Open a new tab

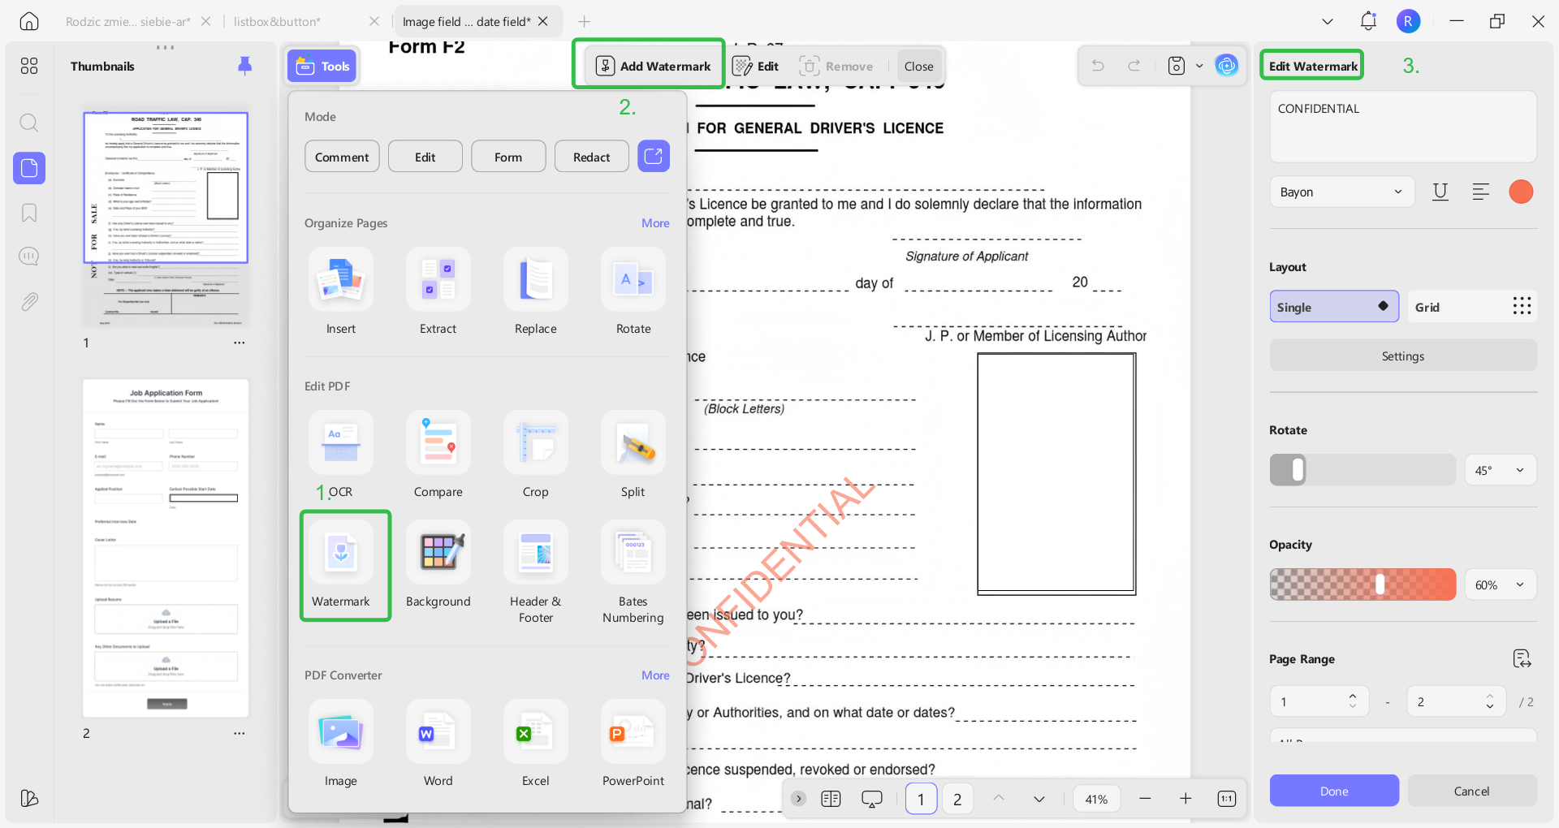click(584, 21)
